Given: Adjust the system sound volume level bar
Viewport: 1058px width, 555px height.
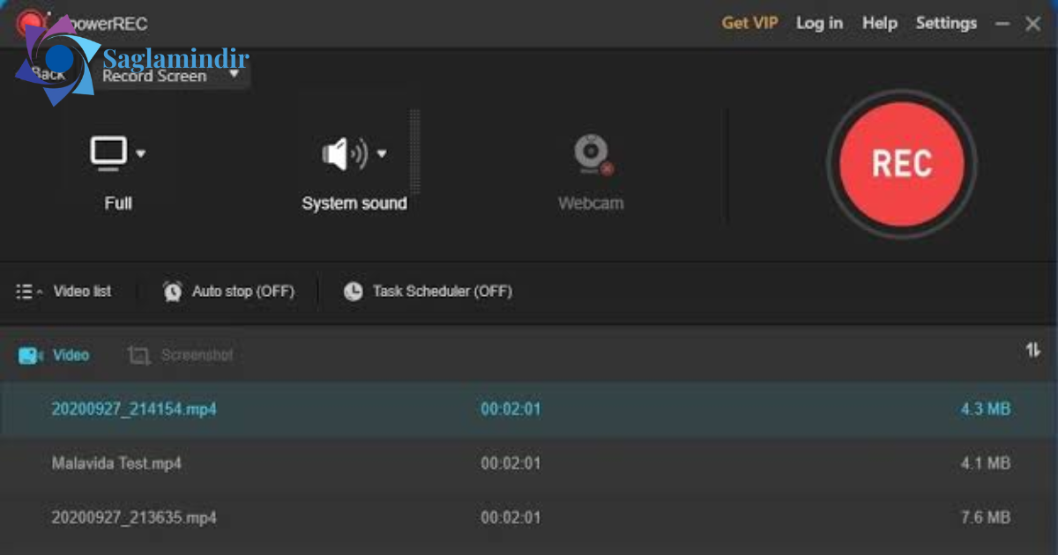Looking at the screenshot, I should [x=415, y=152].
